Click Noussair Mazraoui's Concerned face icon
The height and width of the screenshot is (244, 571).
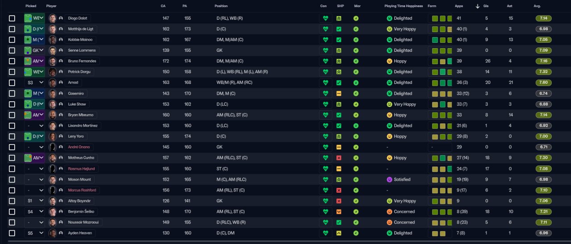(x=389, y=222)
